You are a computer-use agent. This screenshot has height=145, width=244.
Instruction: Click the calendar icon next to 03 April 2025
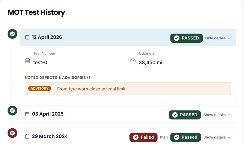click(x=27, y=114)
